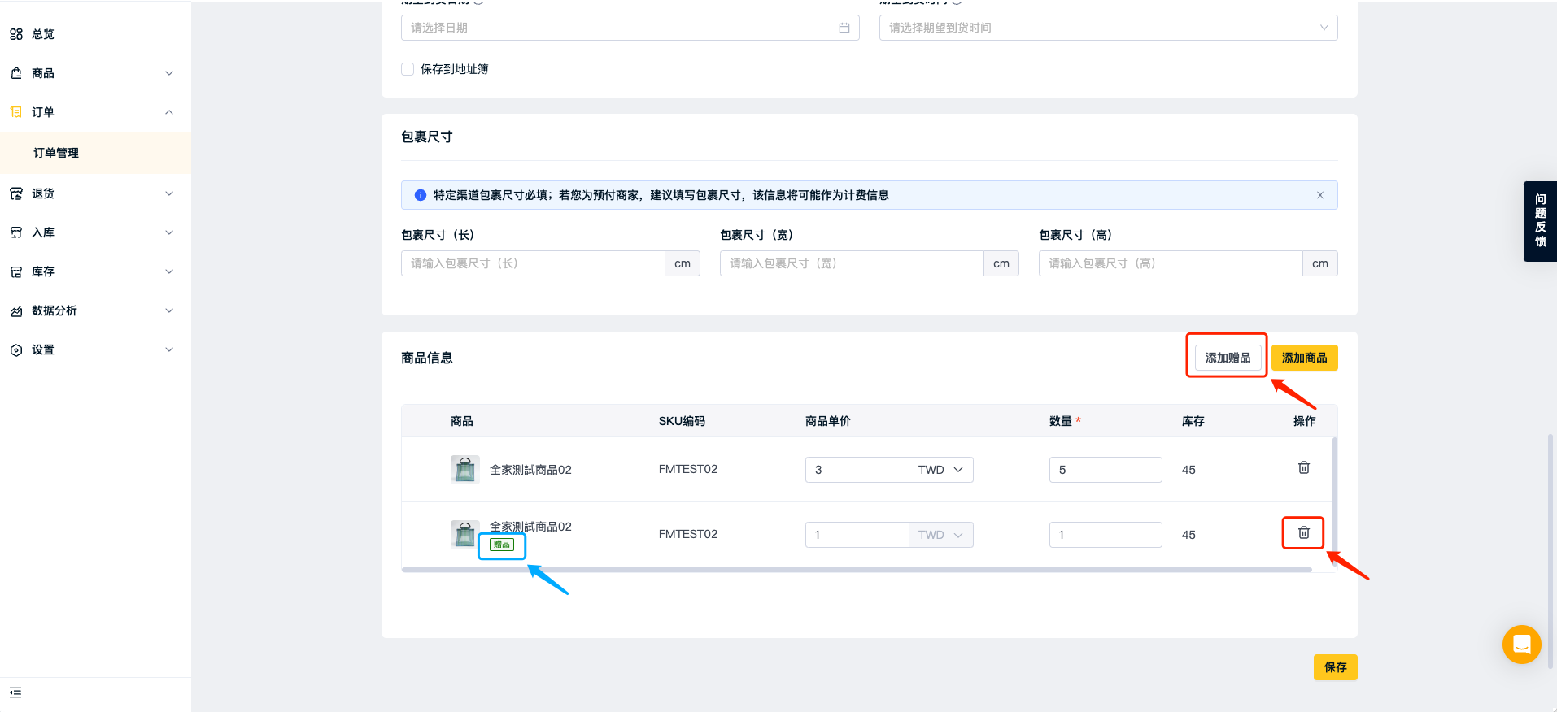Delete the first 全家測試商品02 row
Viewport: 1557px width, 712px height.
(x=1303, y=468)
